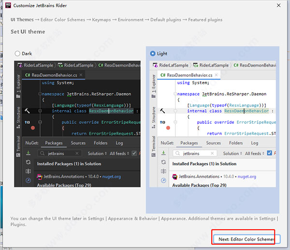Click the Terminal tool icon in Dark preview

click(x=18, y=155)
